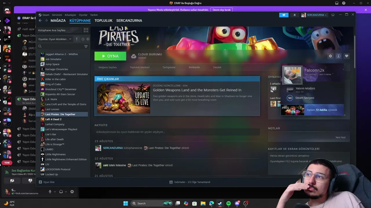
Task: Show recently played games clock filter
Action: click(83, 39)
